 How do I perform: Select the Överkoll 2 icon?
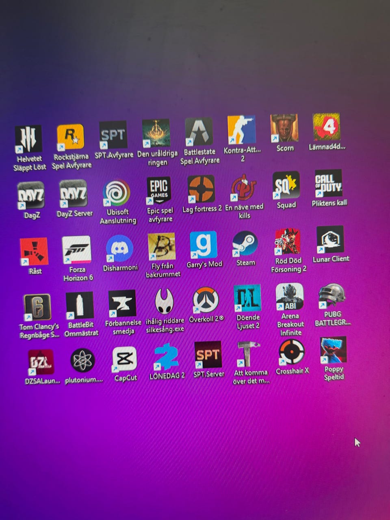[206, 301]
